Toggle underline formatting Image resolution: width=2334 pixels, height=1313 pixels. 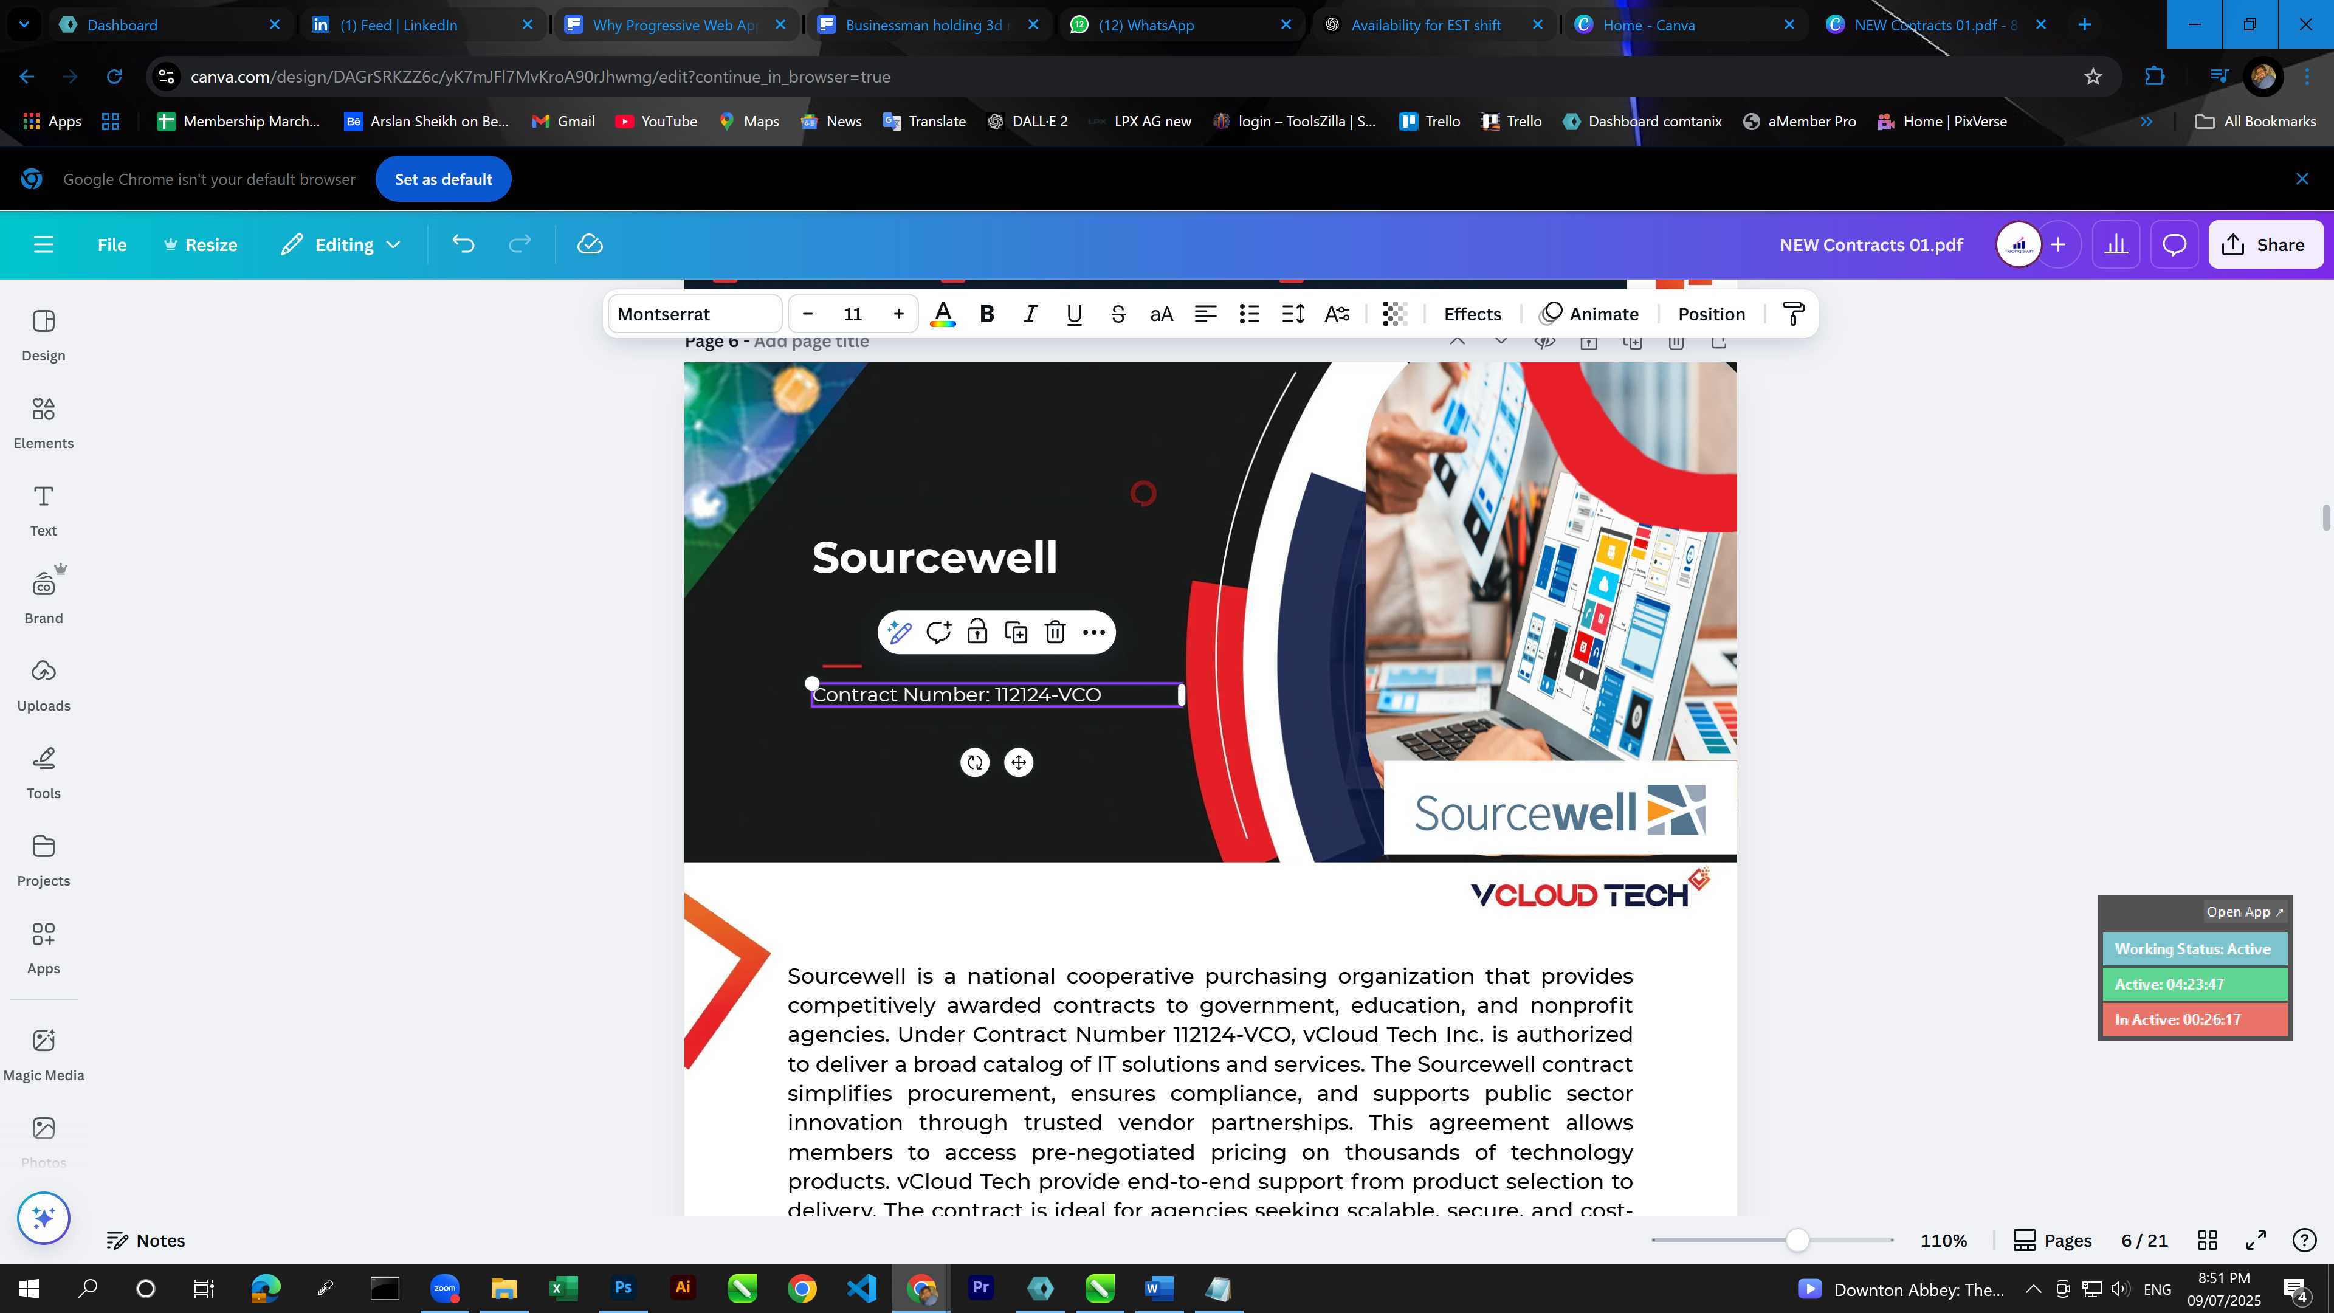(1073, 314)
